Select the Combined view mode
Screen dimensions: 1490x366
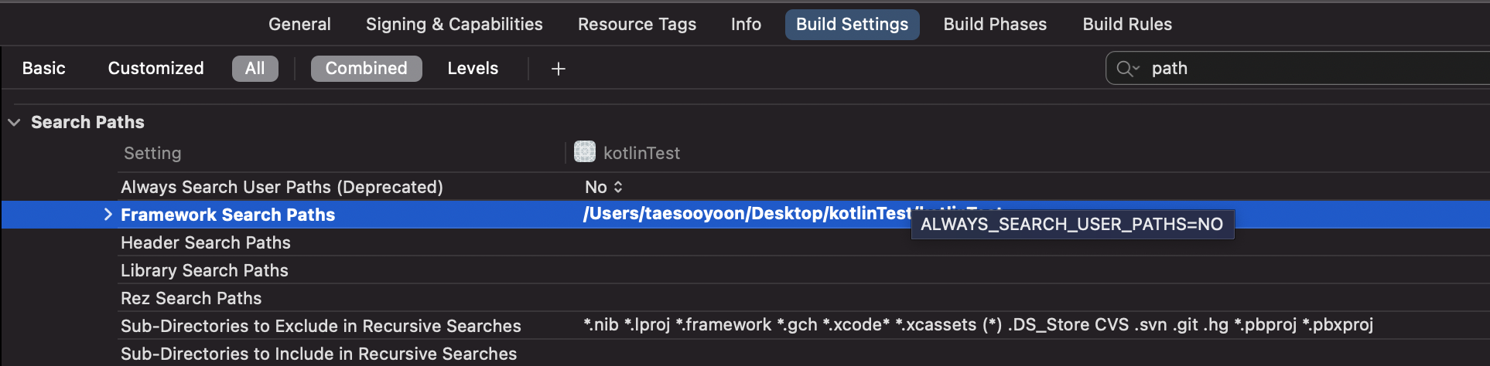pos(366,68)
